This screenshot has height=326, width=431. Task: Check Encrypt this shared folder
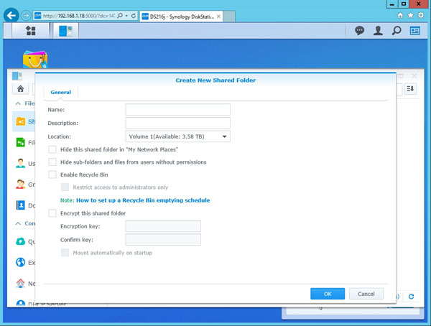click(52, 213)
